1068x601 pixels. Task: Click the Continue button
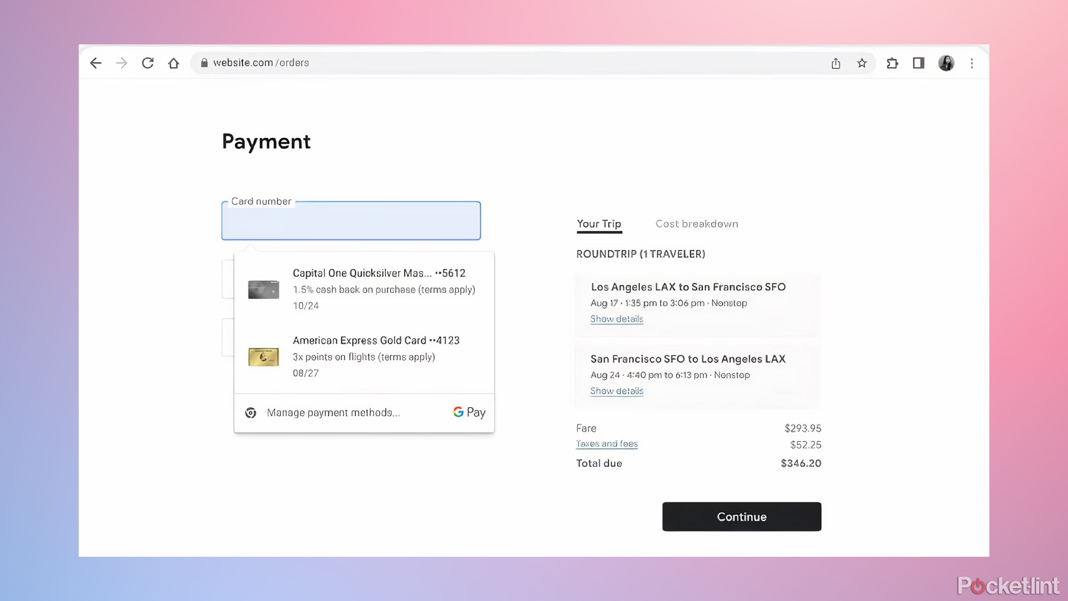click(741, 516)
